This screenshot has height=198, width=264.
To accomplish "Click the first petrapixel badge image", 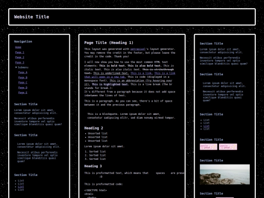I will [208, 147].
